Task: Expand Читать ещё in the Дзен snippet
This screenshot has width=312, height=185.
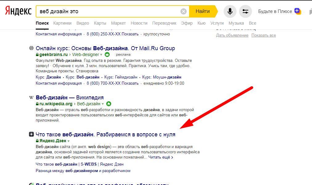Action: point(160,157)
